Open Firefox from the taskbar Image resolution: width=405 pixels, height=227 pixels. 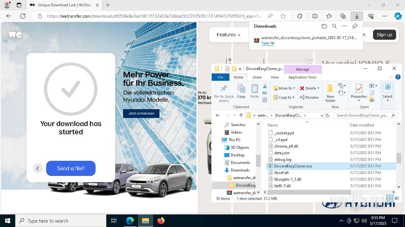(x=161, y=221)
